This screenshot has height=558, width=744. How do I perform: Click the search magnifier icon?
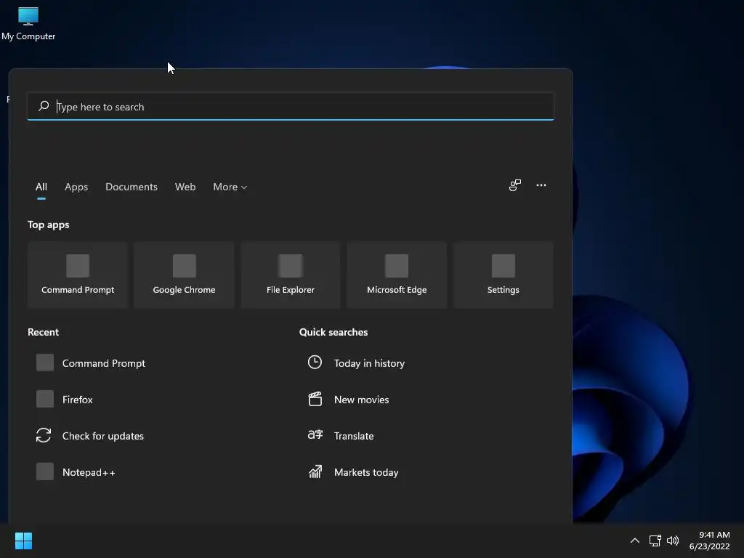point(44,106)
